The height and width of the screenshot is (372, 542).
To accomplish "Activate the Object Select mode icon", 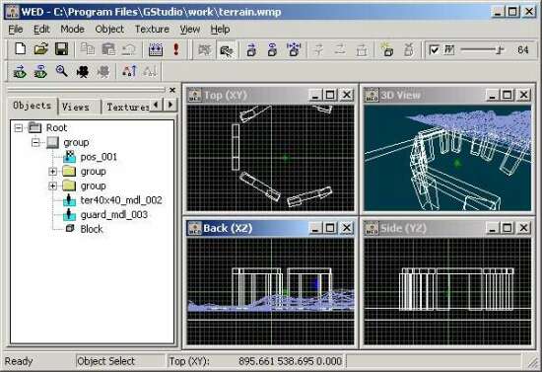I will pos(227,50).
